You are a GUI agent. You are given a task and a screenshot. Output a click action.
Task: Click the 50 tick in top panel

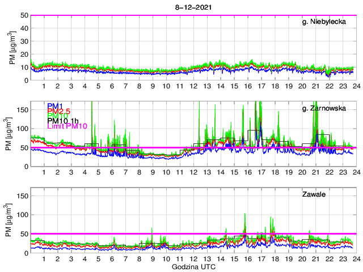point(24,15)
